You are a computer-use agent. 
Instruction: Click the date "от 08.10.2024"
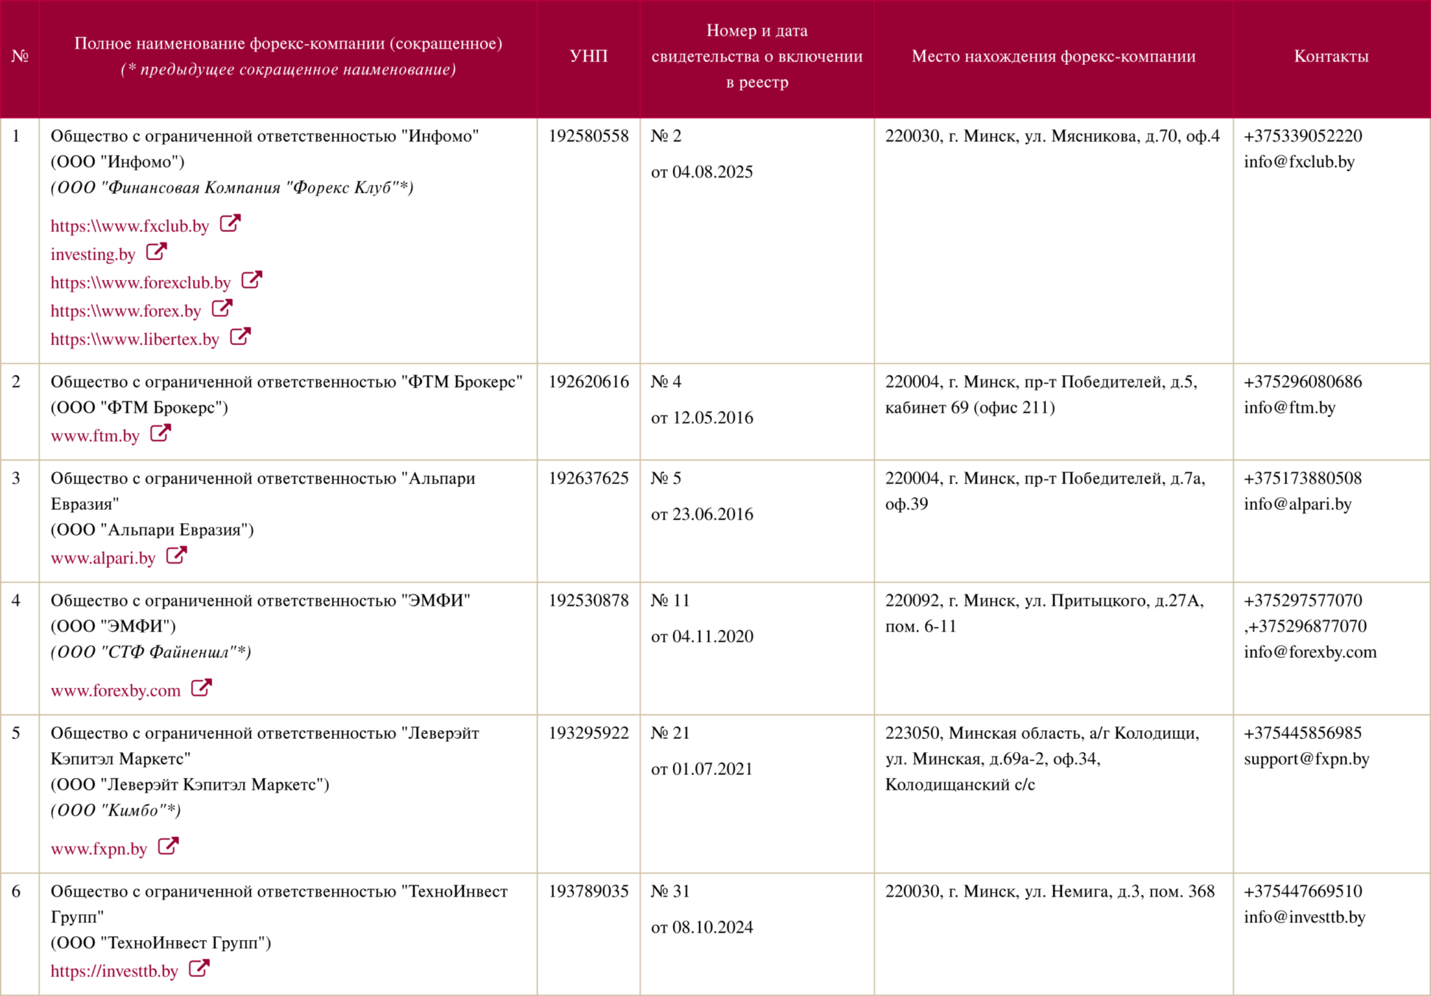(x=702, y=928)
